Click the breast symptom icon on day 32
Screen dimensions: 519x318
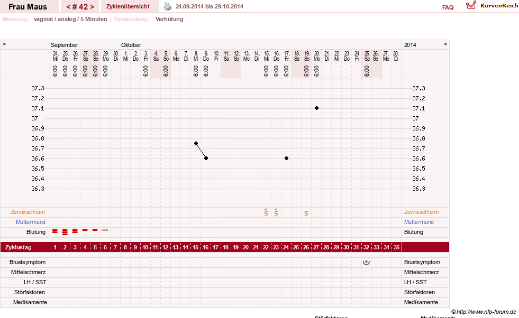tap(366, 263)
